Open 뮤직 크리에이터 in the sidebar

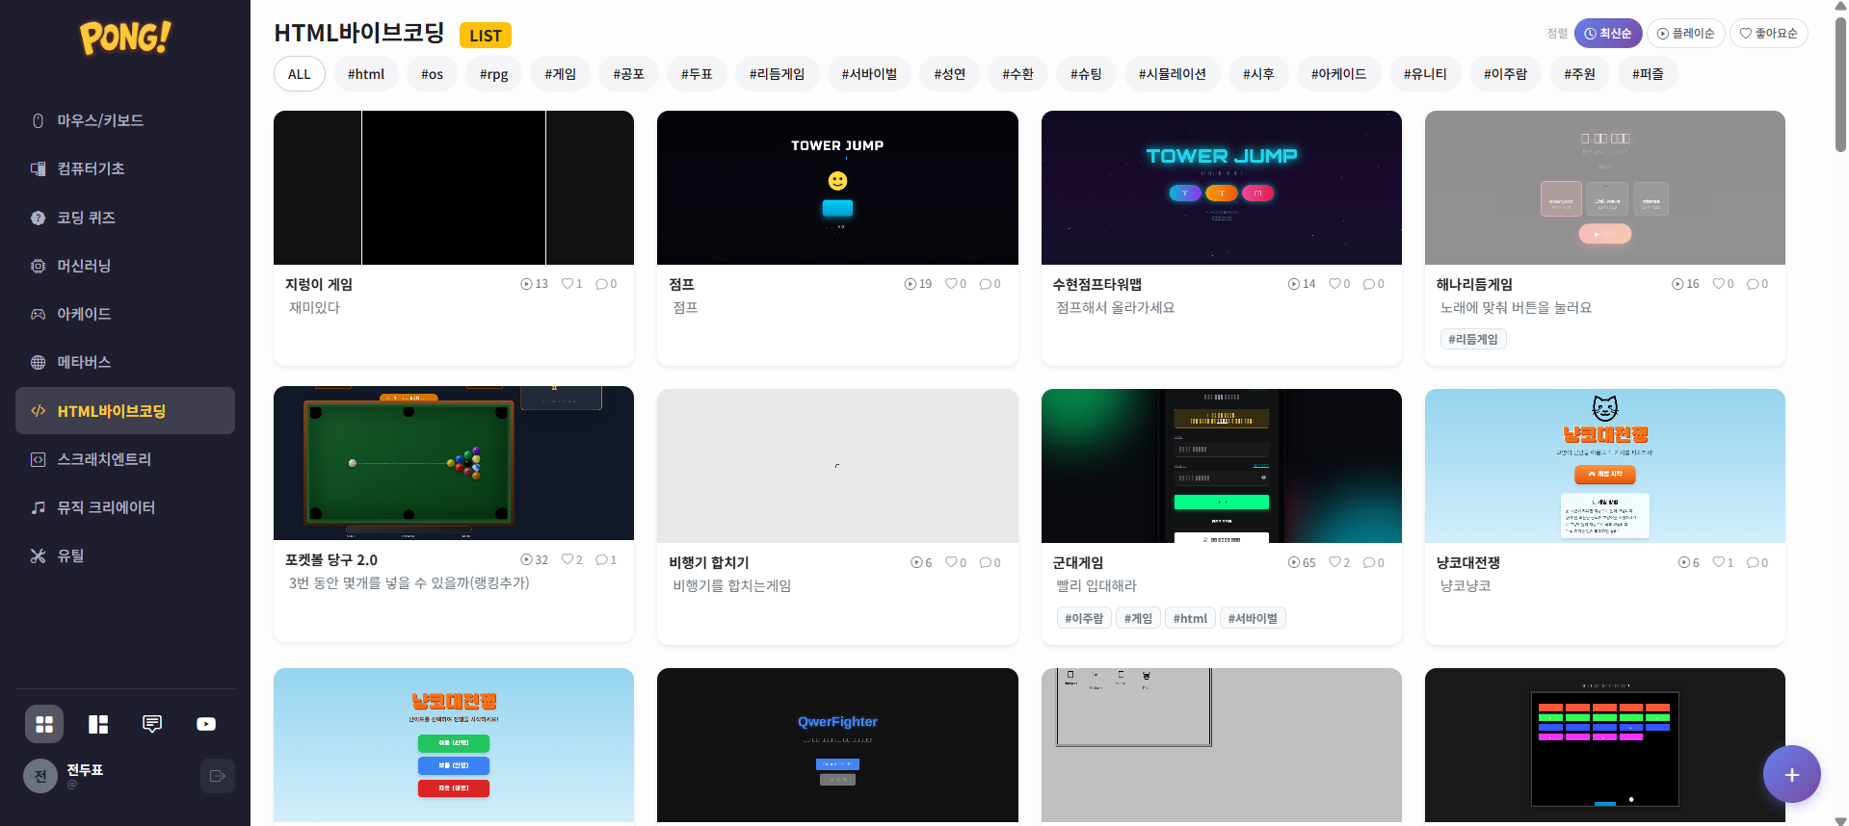(x=125, y=507)
